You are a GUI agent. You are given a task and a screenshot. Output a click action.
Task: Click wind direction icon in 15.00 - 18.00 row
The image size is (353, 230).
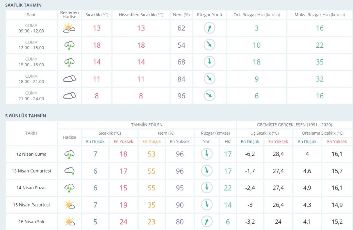pos(209,62)
